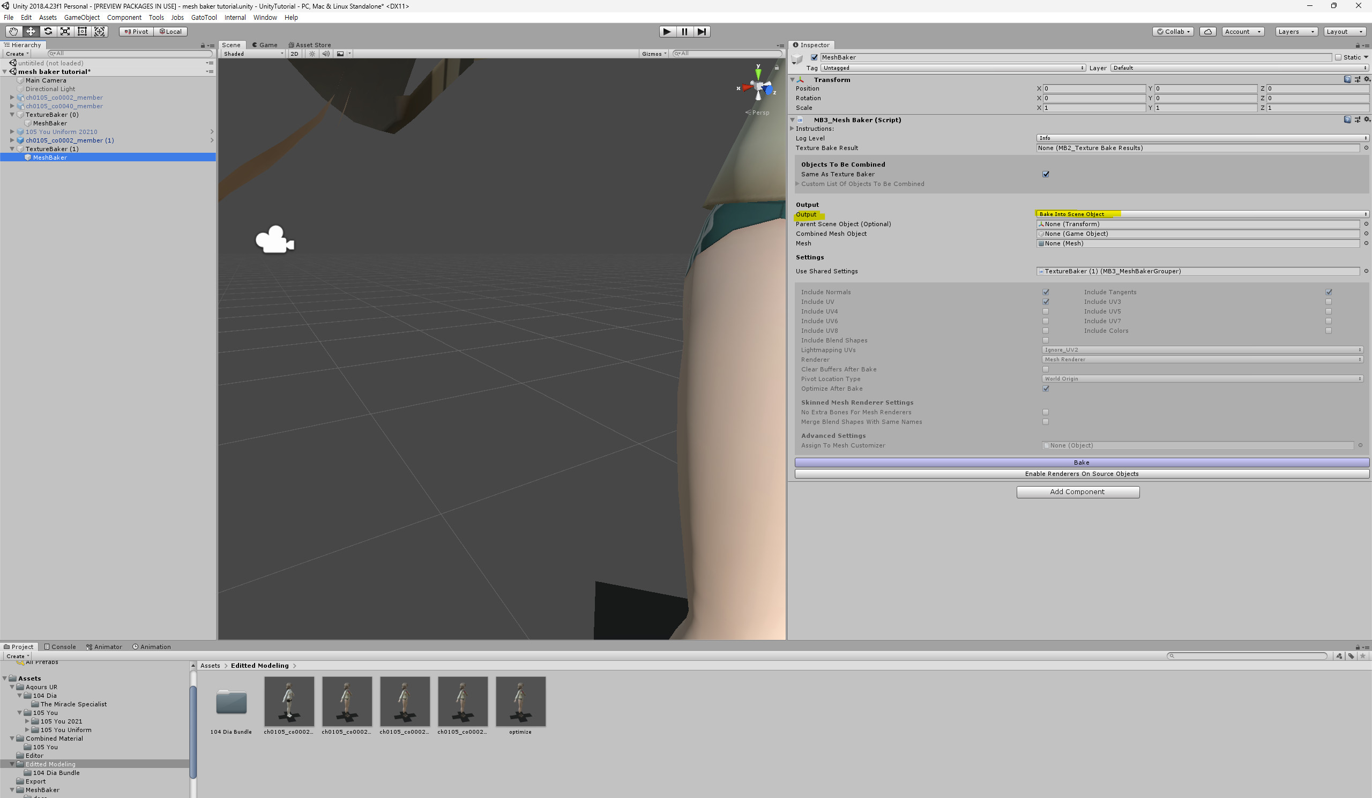Toggle MeshBaker active checkbox in Inspector
Viewport: 1372px width, 798px height.
(x=815, y=57)
